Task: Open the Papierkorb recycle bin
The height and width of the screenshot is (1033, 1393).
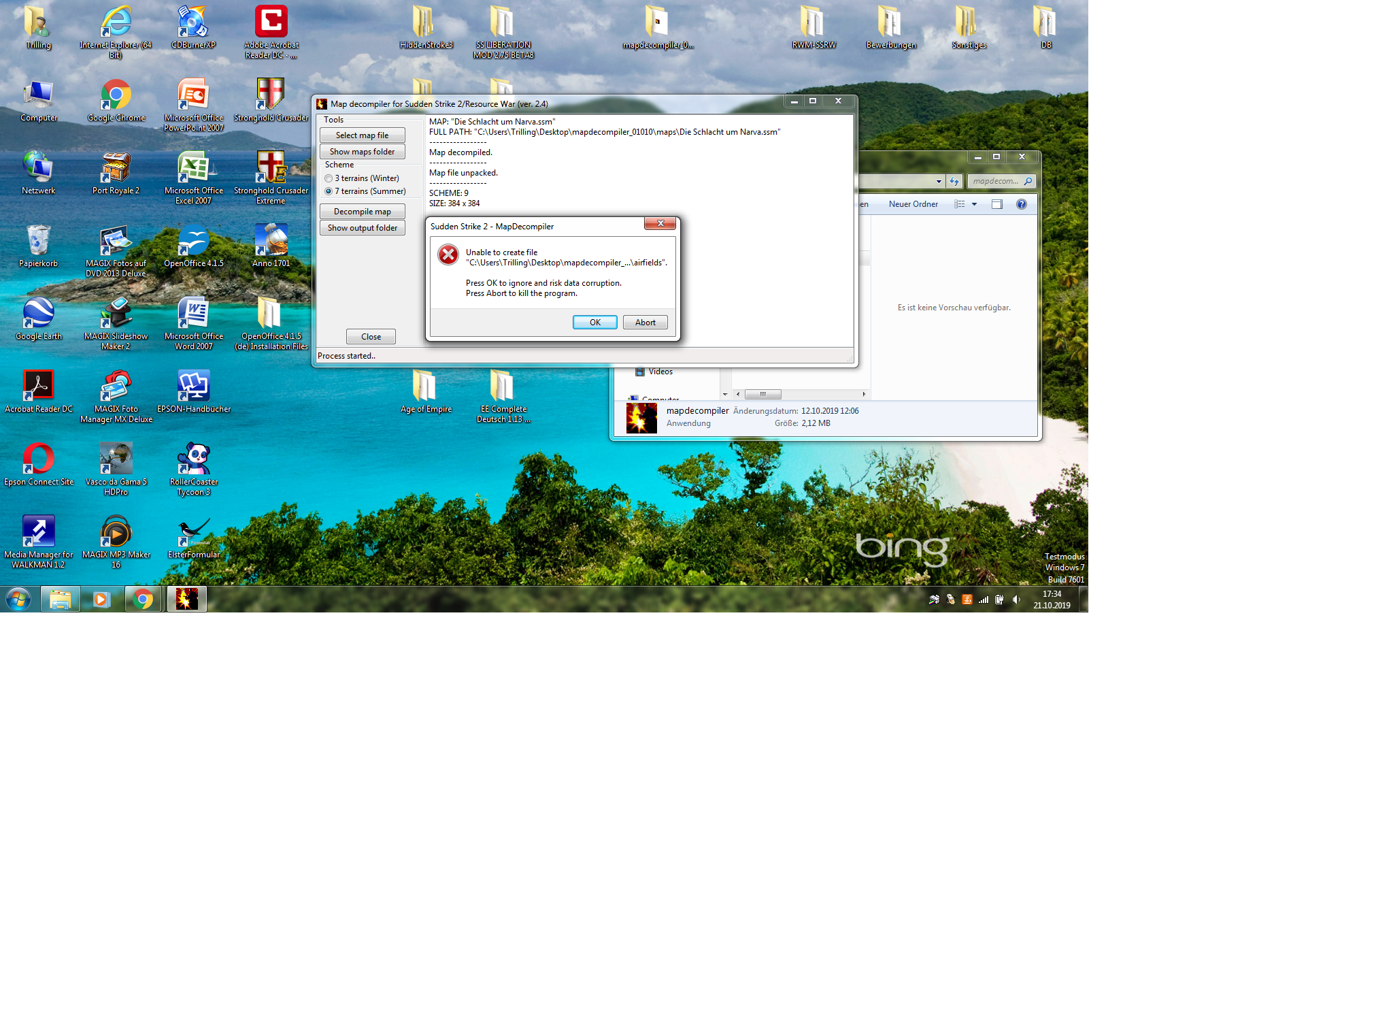Action: 38,246
